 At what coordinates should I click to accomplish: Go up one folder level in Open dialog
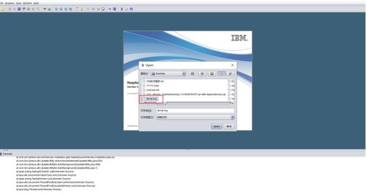pos(193,73)
